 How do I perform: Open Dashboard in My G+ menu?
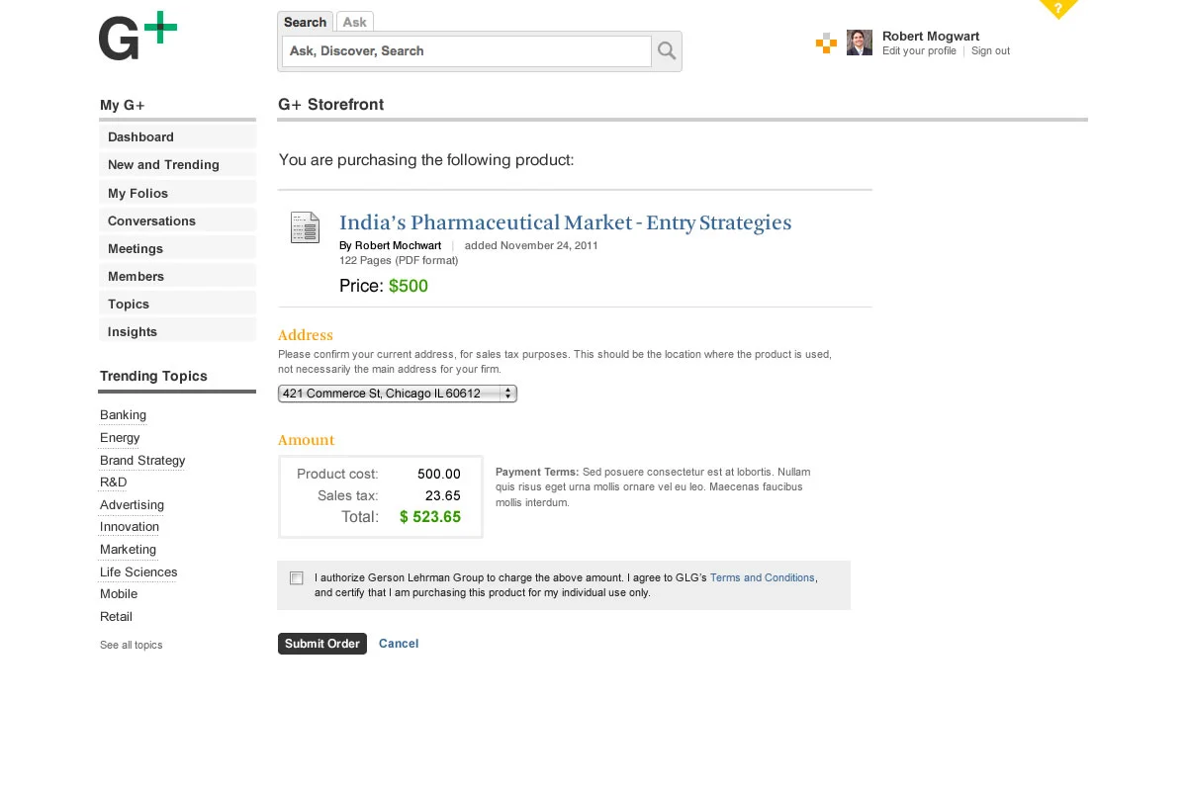click(177, 137)
